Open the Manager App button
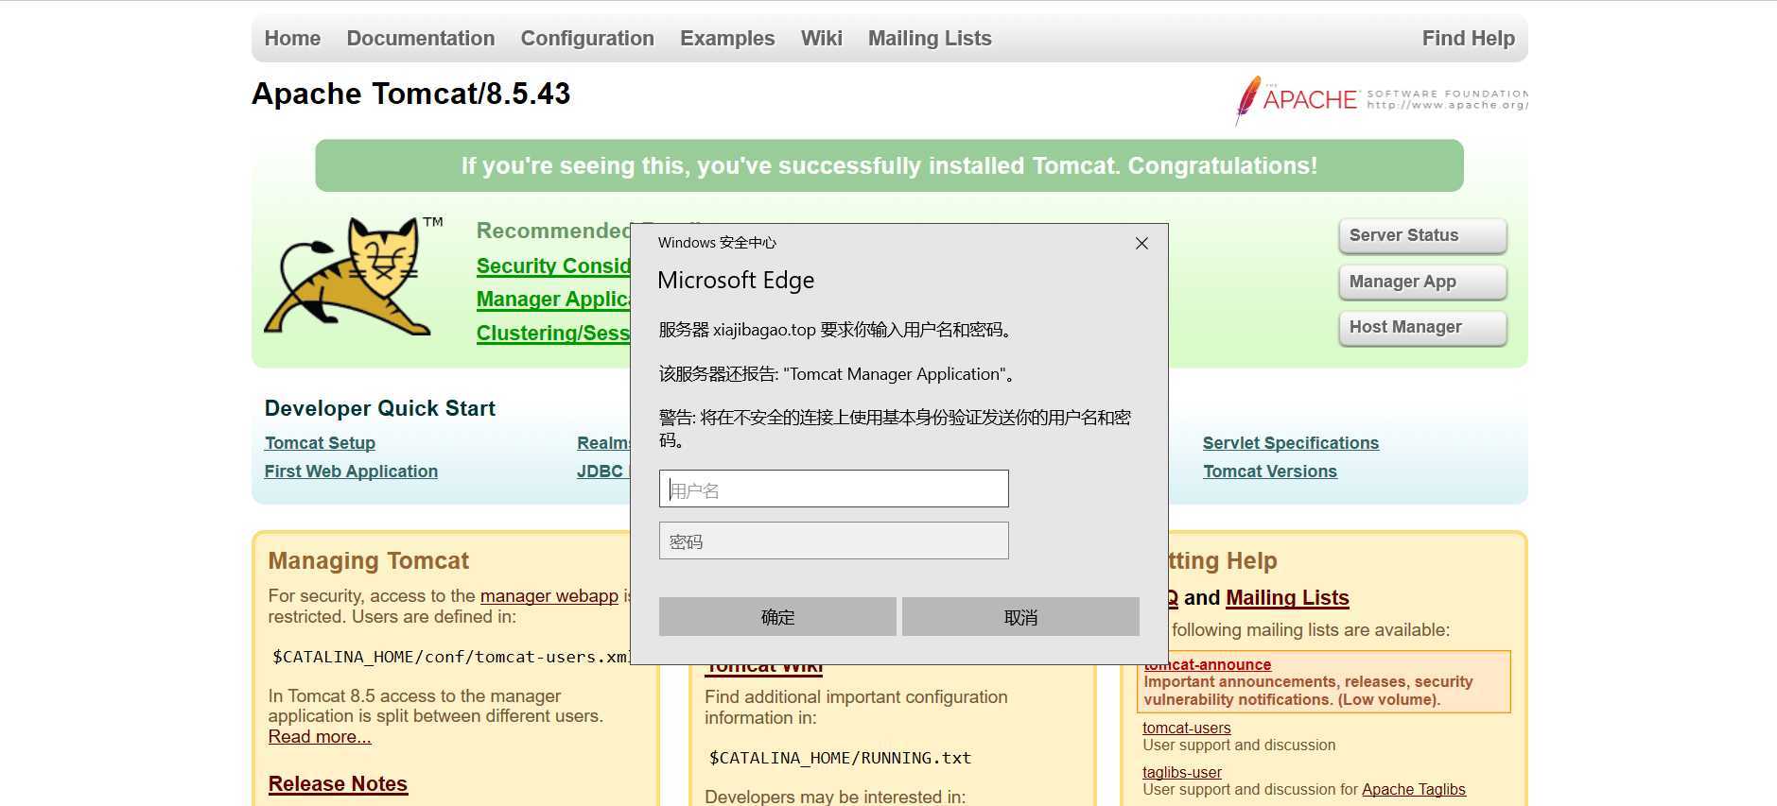The height and width of the screenshot is (806, 1777). pyautogui.click(x=1422, y=282)
